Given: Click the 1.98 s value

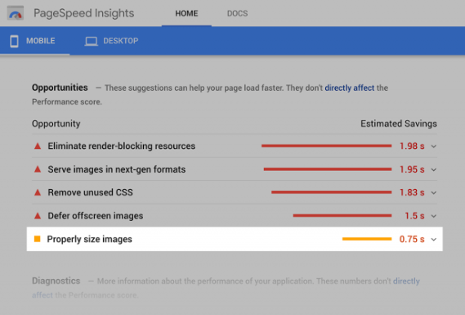Looking at the screenshot, I should 412,146.
